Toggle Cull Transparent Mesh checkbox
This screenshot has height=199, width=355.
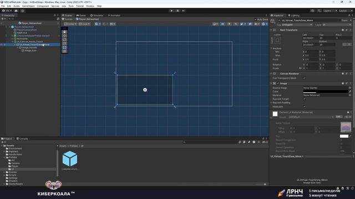[304, 78]
